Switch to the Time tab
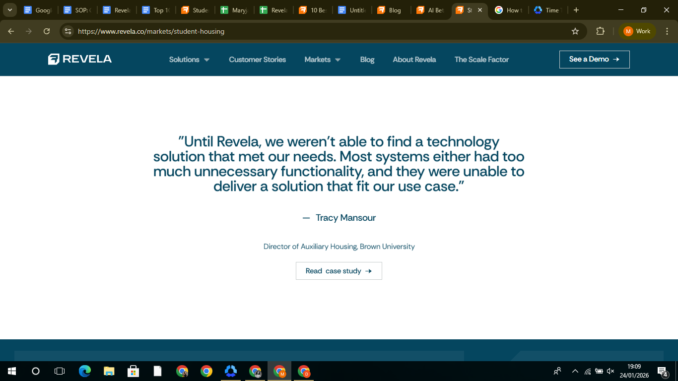Viewport: 678px width, 381px height. coord(547,10)
